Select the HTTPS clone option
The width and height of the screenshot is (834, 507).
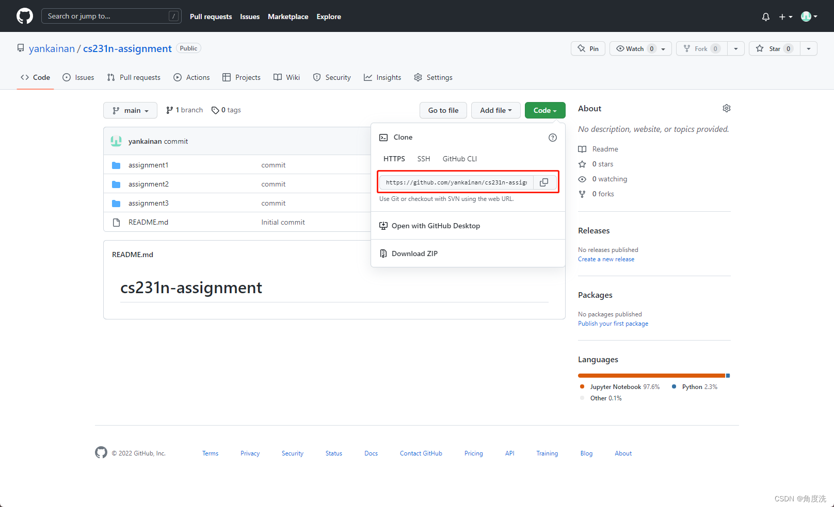click(x=394, y=159)
